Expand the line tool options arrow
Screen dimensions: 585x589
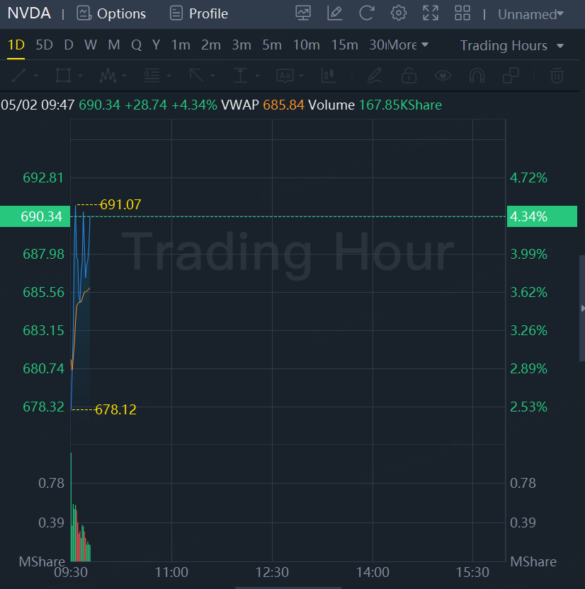pyautogui.click(x=35, y=76)
